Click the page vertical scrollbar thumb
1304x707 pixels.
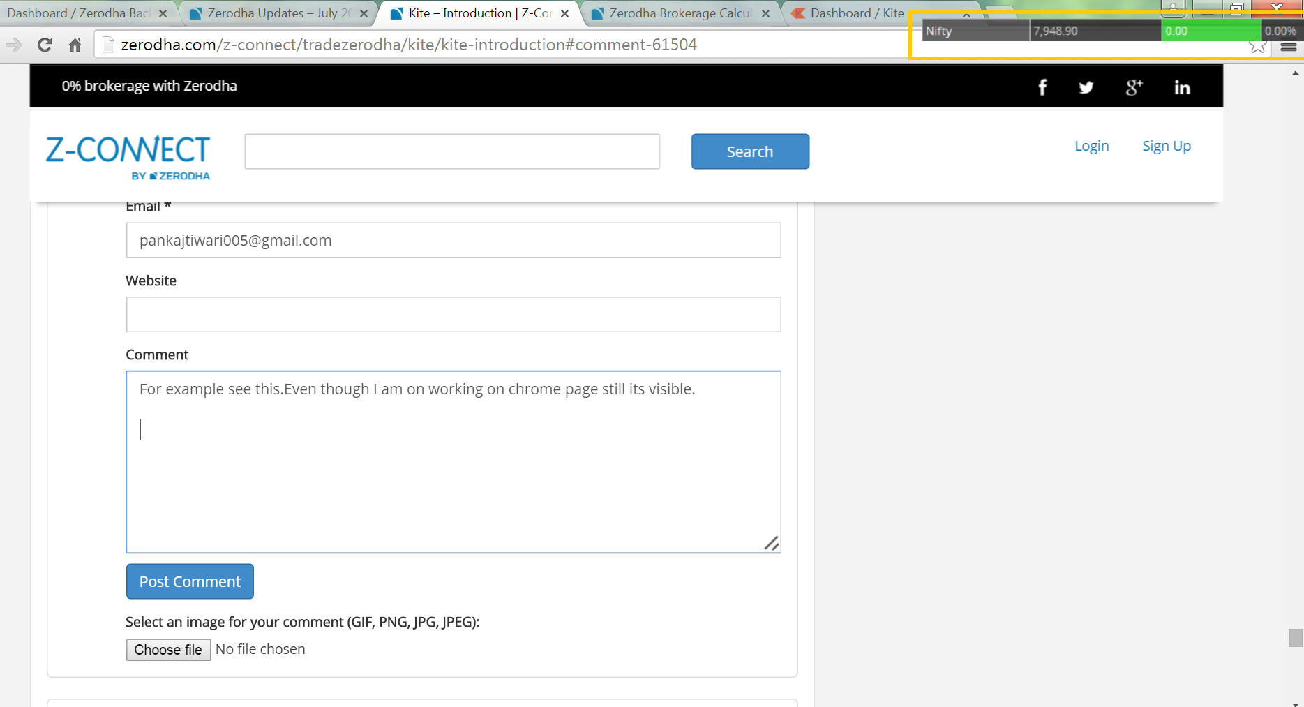[x=1296, y=638]
